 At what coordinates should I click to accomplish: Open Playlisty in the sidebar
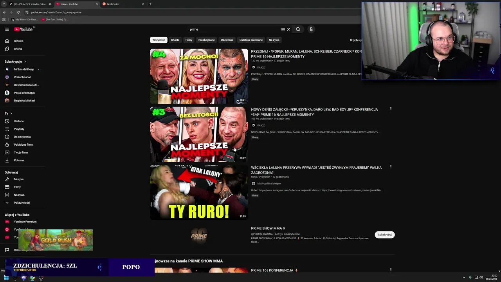[x=19, y=129]
